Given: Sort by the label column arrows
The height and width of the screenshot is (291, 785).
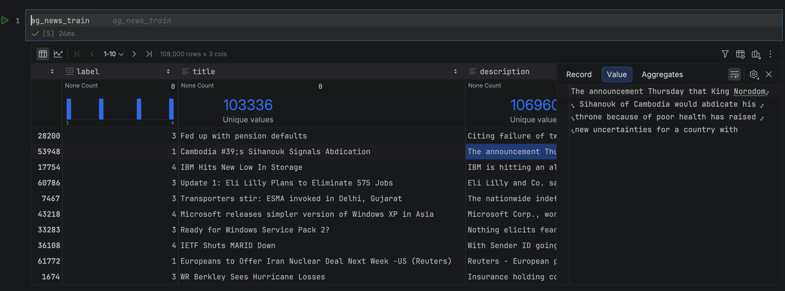Looking at the screenshot, I should [x=168, y=71].
